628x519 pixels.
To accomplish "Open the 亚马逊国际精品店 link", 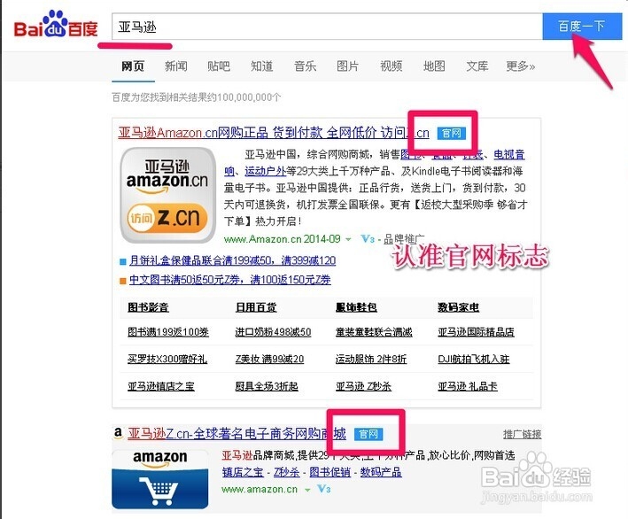I will click(477, 332).
